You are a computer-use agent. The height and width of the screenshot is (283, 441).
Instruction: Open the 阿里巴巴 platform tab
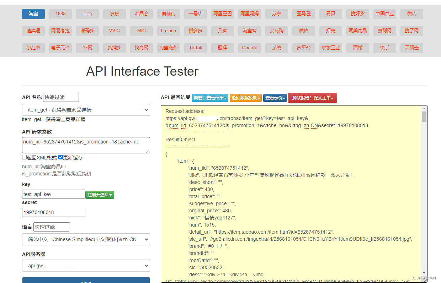[223, 14]
